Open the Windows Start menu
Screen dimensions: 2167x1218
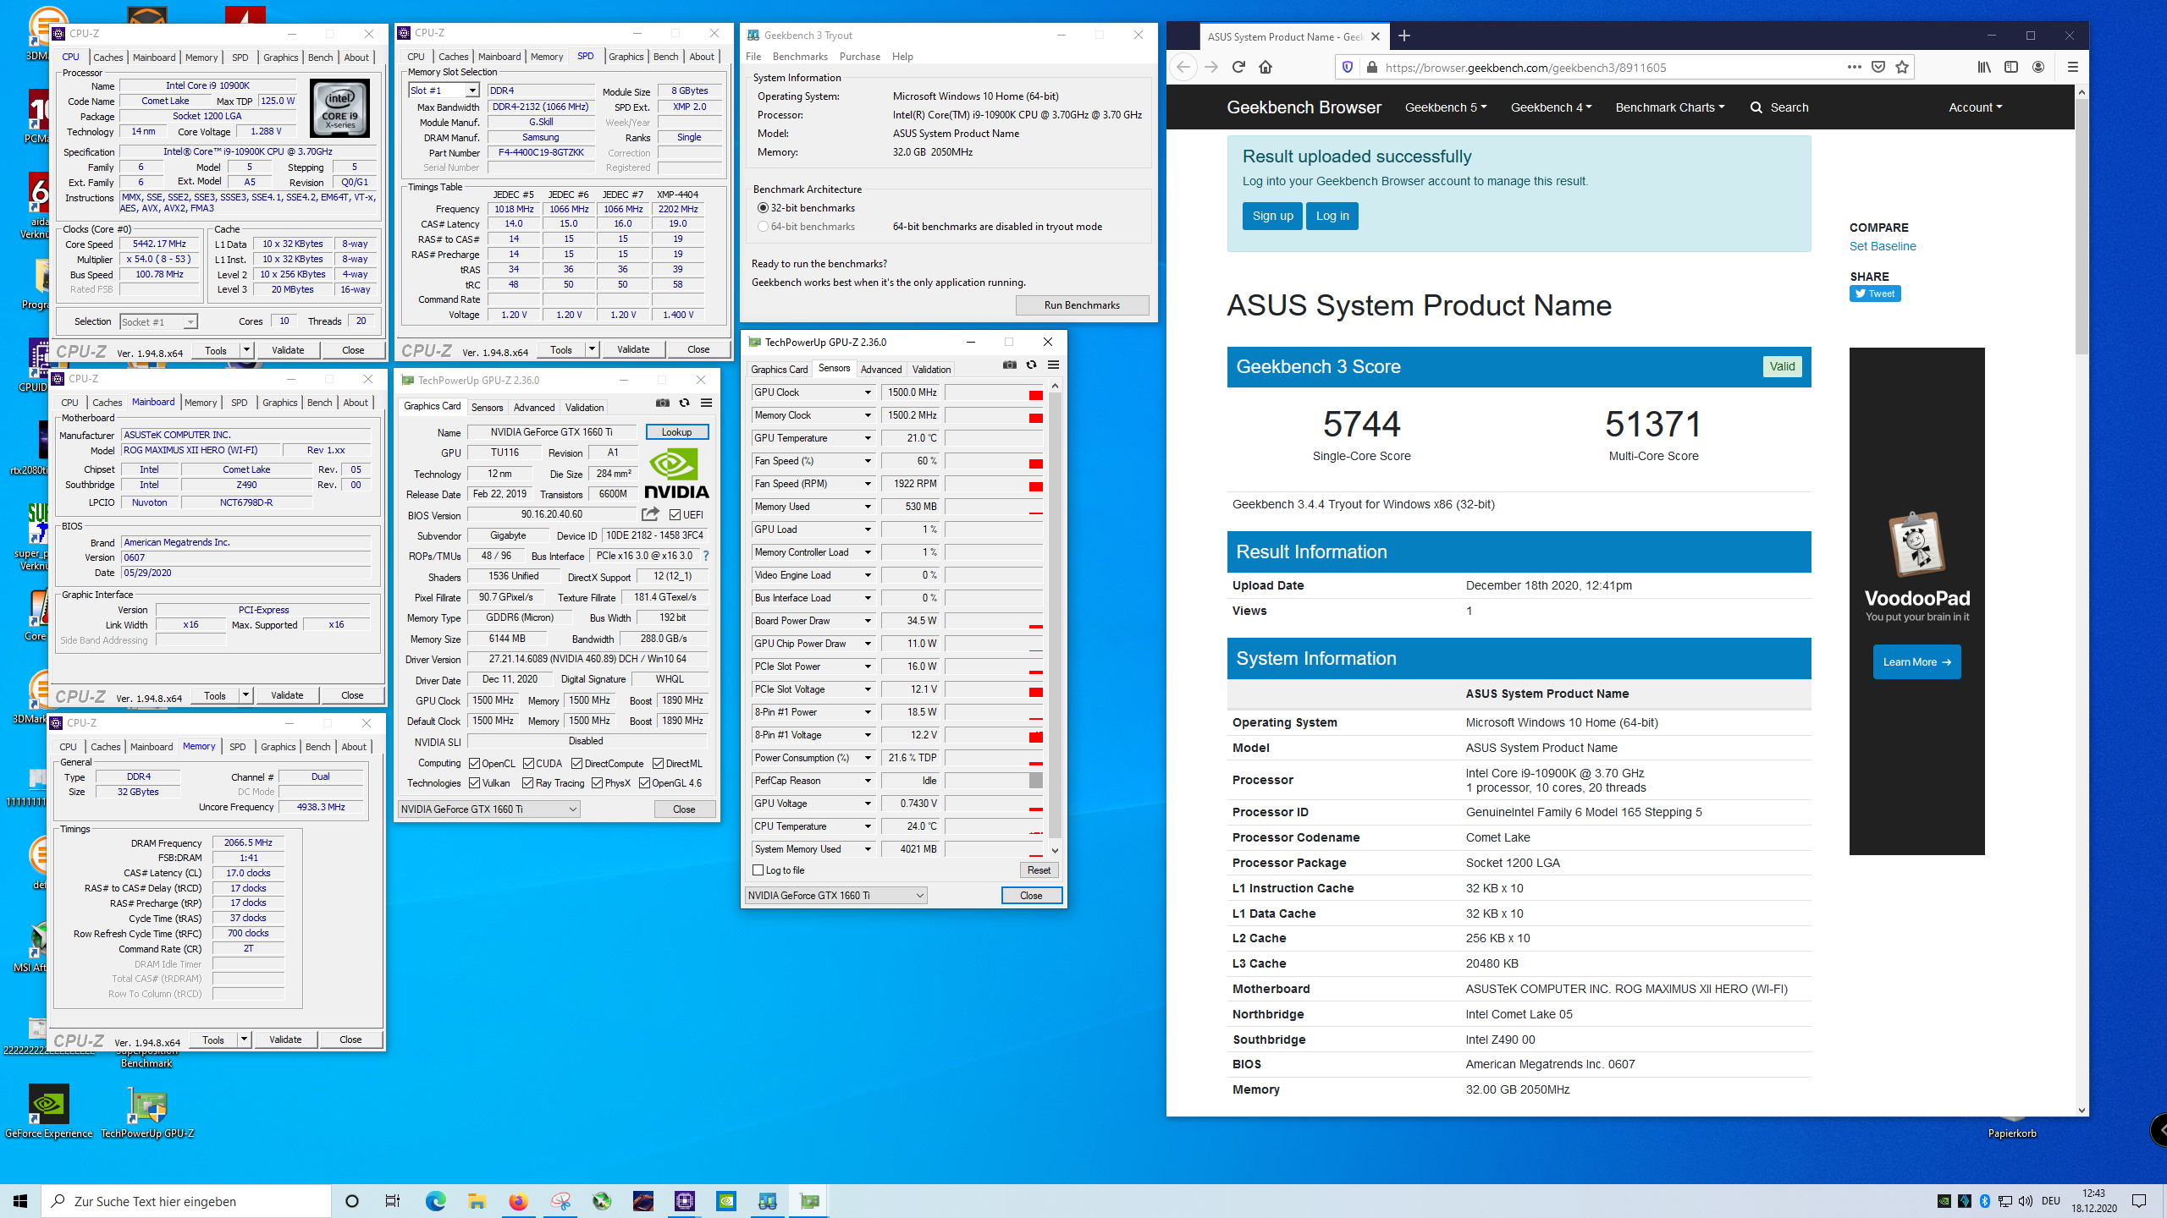[x=20, y=1201]
